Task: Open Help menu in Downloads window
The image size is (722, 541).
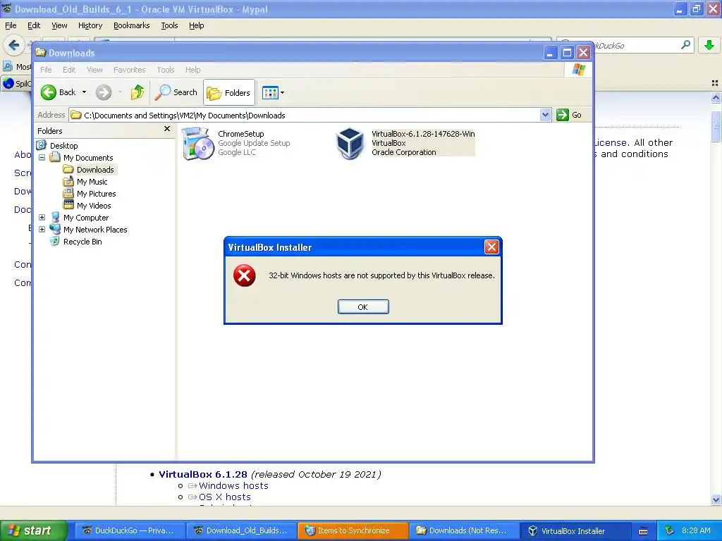Action: pyautogui.click(x=193, y=70)
